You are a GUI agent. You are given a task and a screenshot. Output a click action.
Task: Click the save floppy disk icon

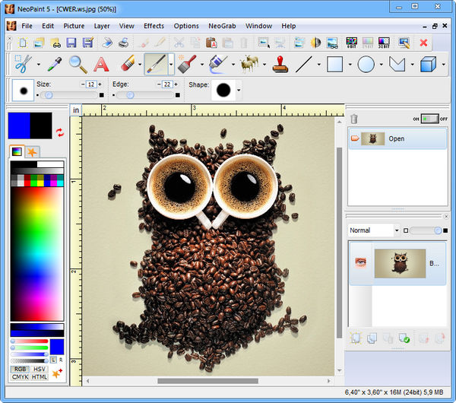click(x=71, y=43)
